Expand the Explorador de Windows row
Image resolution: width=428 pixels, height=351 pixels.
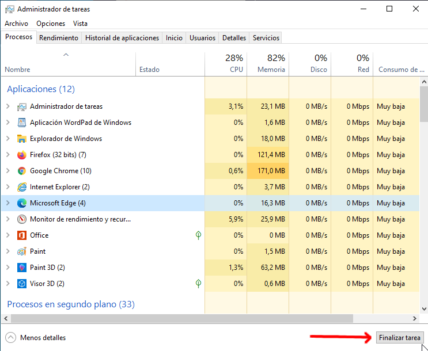(8, 139)
